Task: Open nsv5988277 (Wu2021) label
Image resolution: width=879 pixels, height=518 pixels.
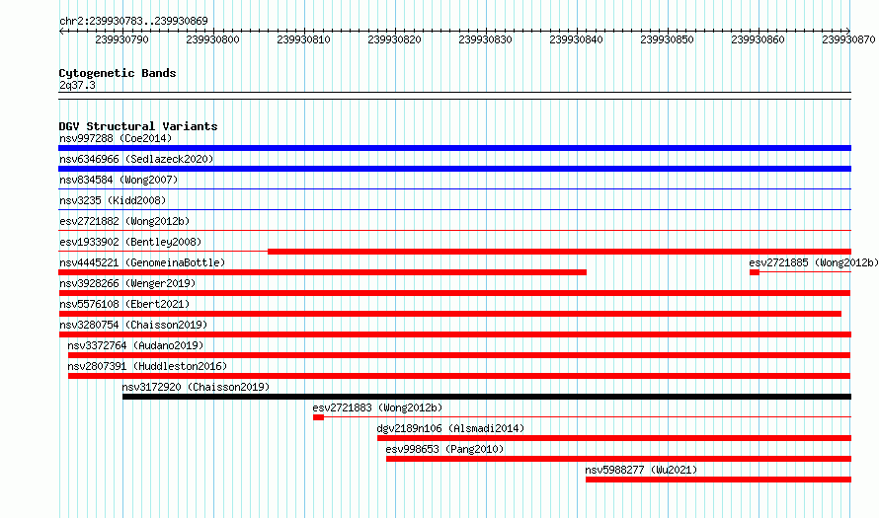Action: coord(641,470)
